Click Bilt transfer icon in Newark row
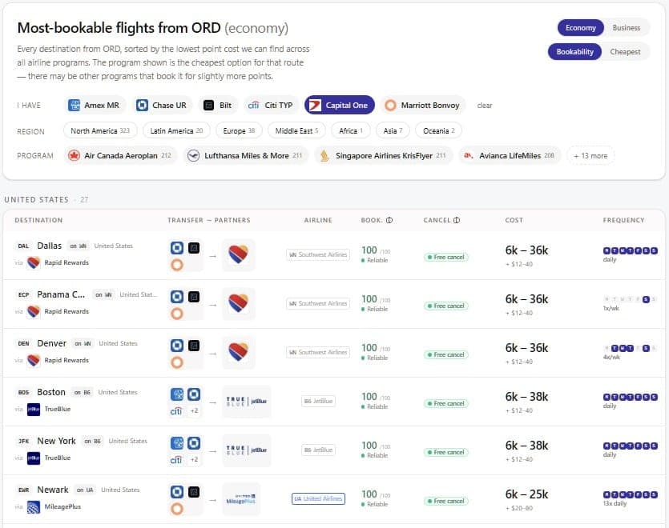 194,492
